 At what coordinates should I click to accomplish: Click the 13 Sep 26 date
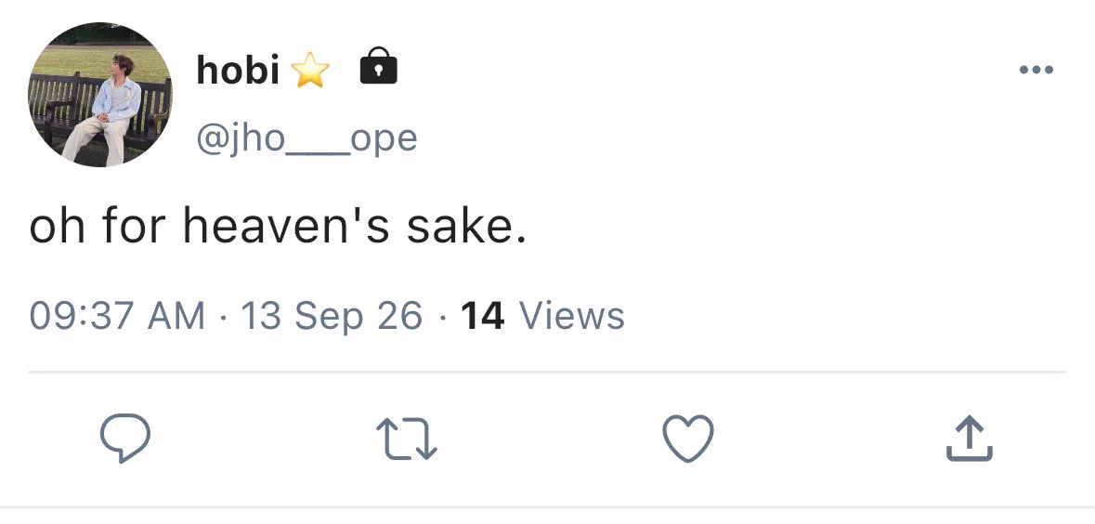click(x=332, y=316)
